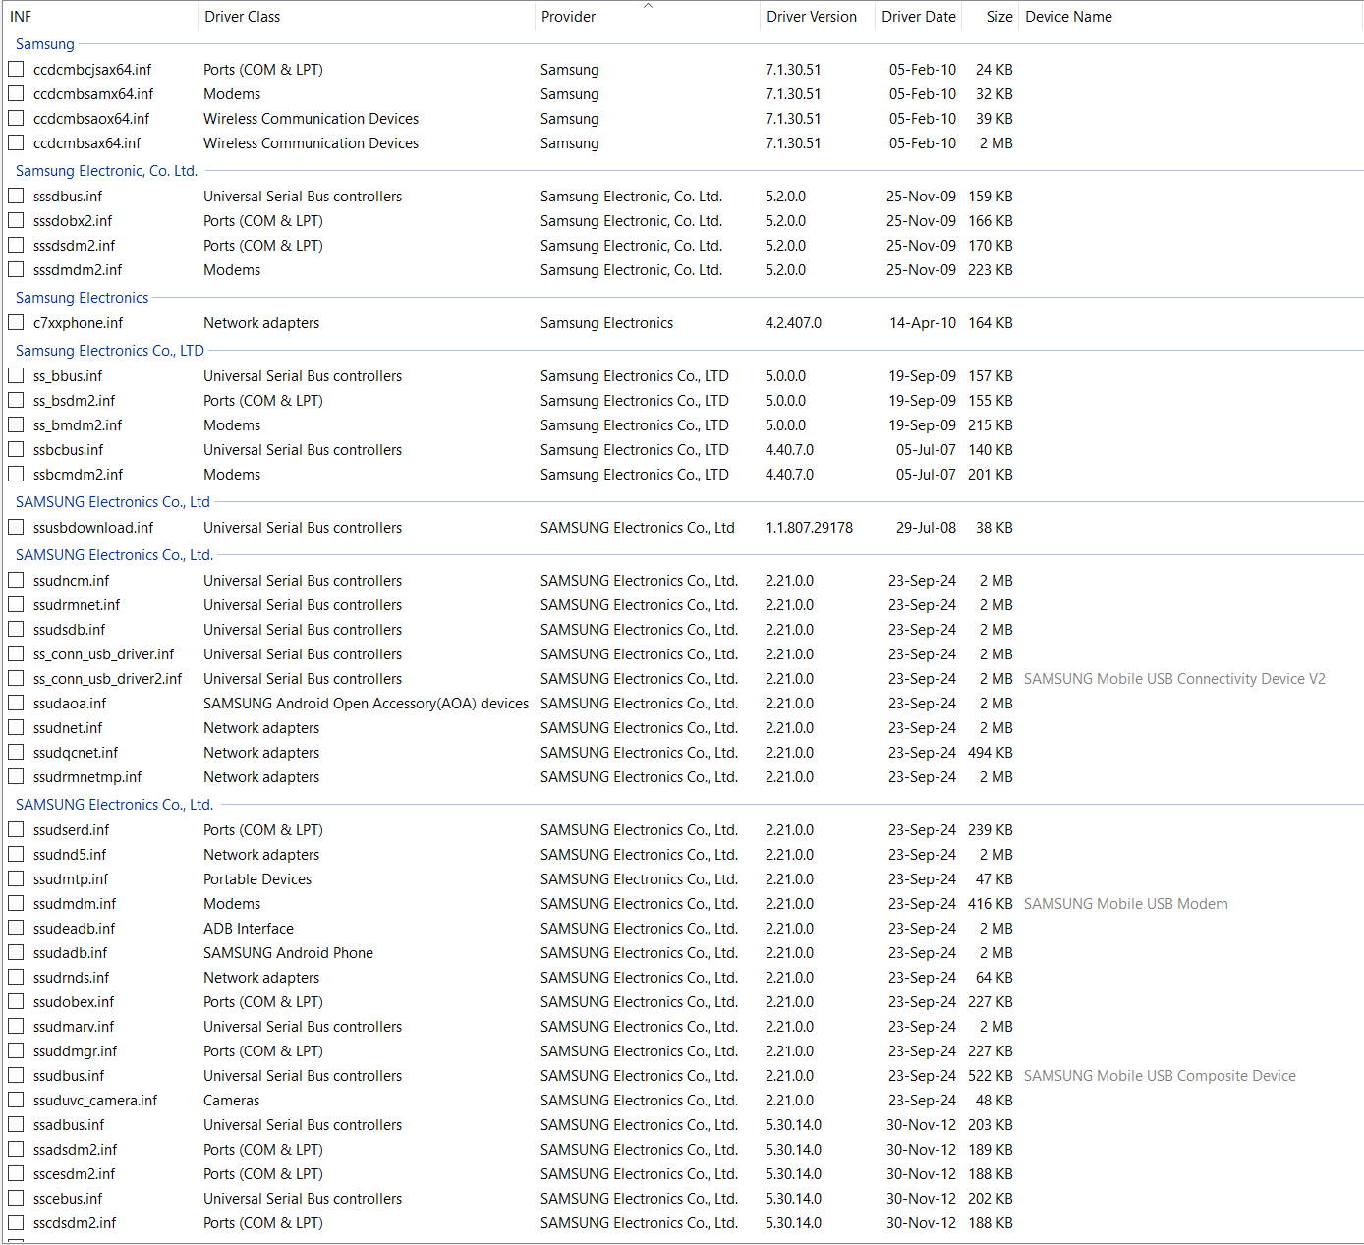
Task: Collapse the 'Samsung' group header
Action: (45, 44)
